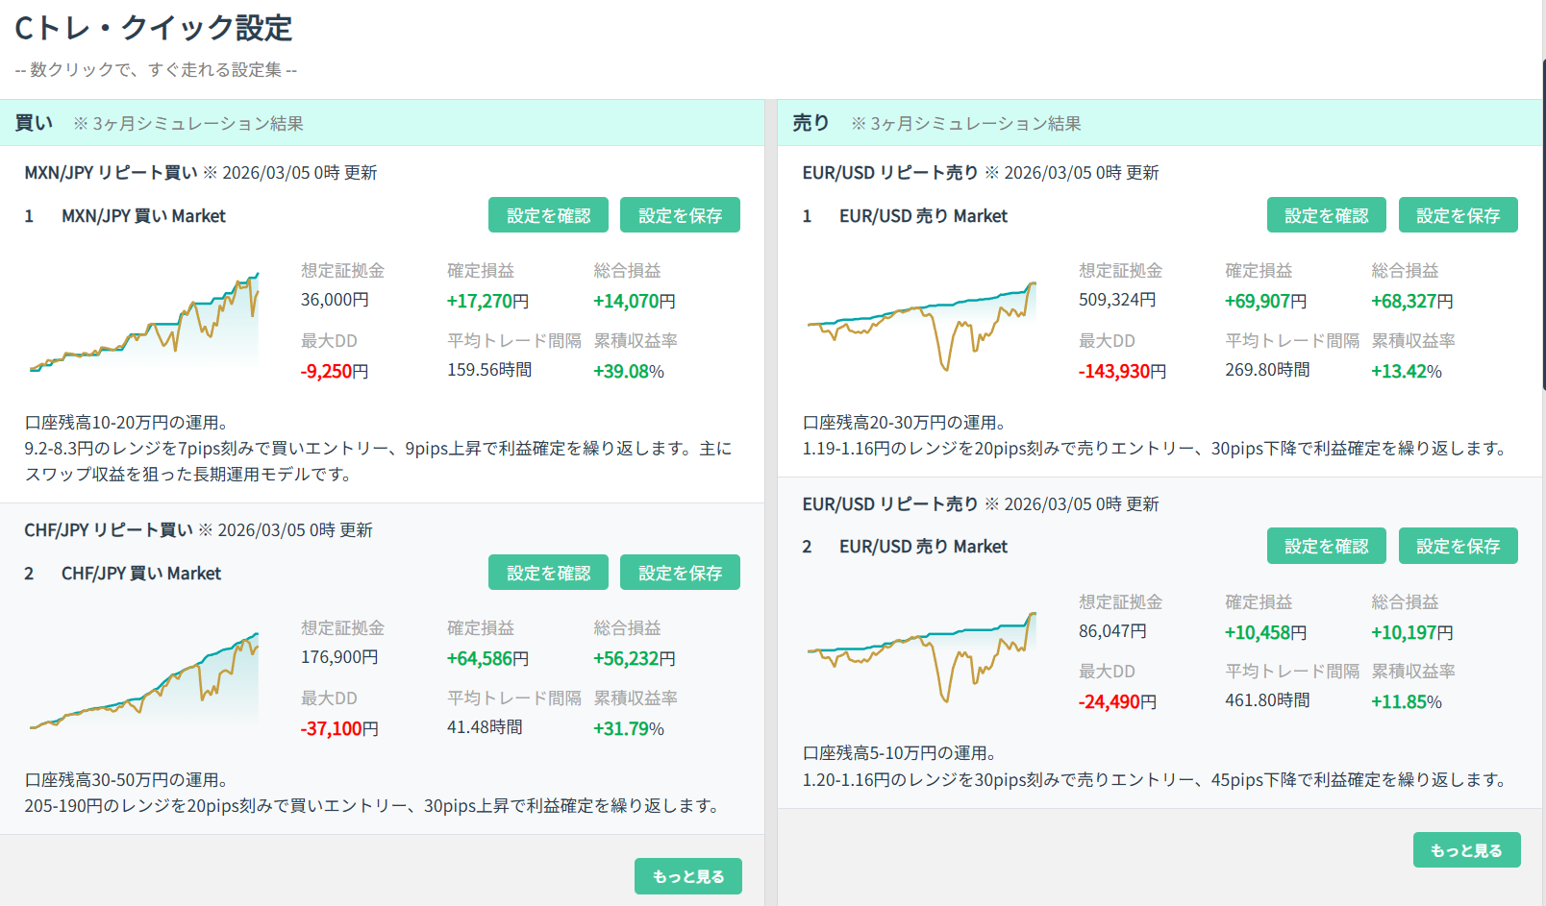Save settings for MXN/JPY 買い Market

[x=680, y=215]
